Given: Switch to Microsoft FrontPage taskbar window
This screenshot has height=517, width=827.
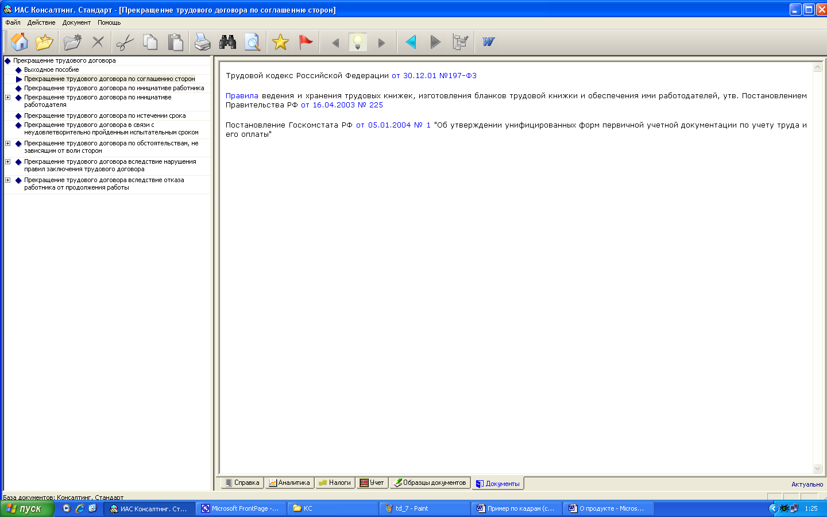Looking at the screenshot, I should 241,508.
